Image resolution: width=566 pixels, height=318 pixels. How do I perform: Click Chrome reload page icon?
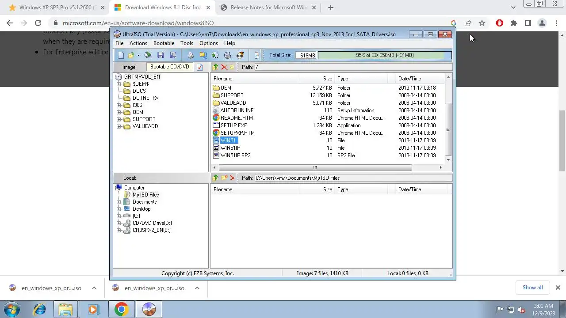[38, 23]
